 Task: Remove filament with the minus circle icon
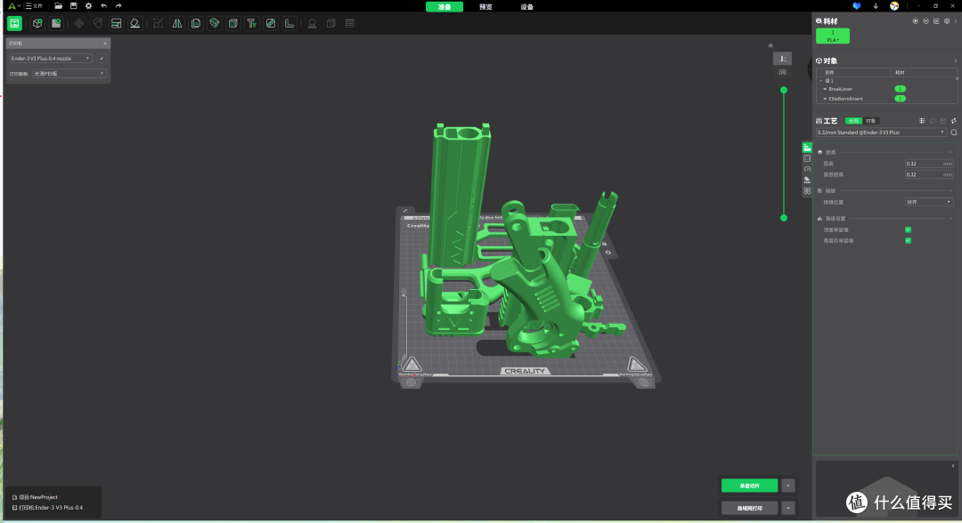[925, 20]
